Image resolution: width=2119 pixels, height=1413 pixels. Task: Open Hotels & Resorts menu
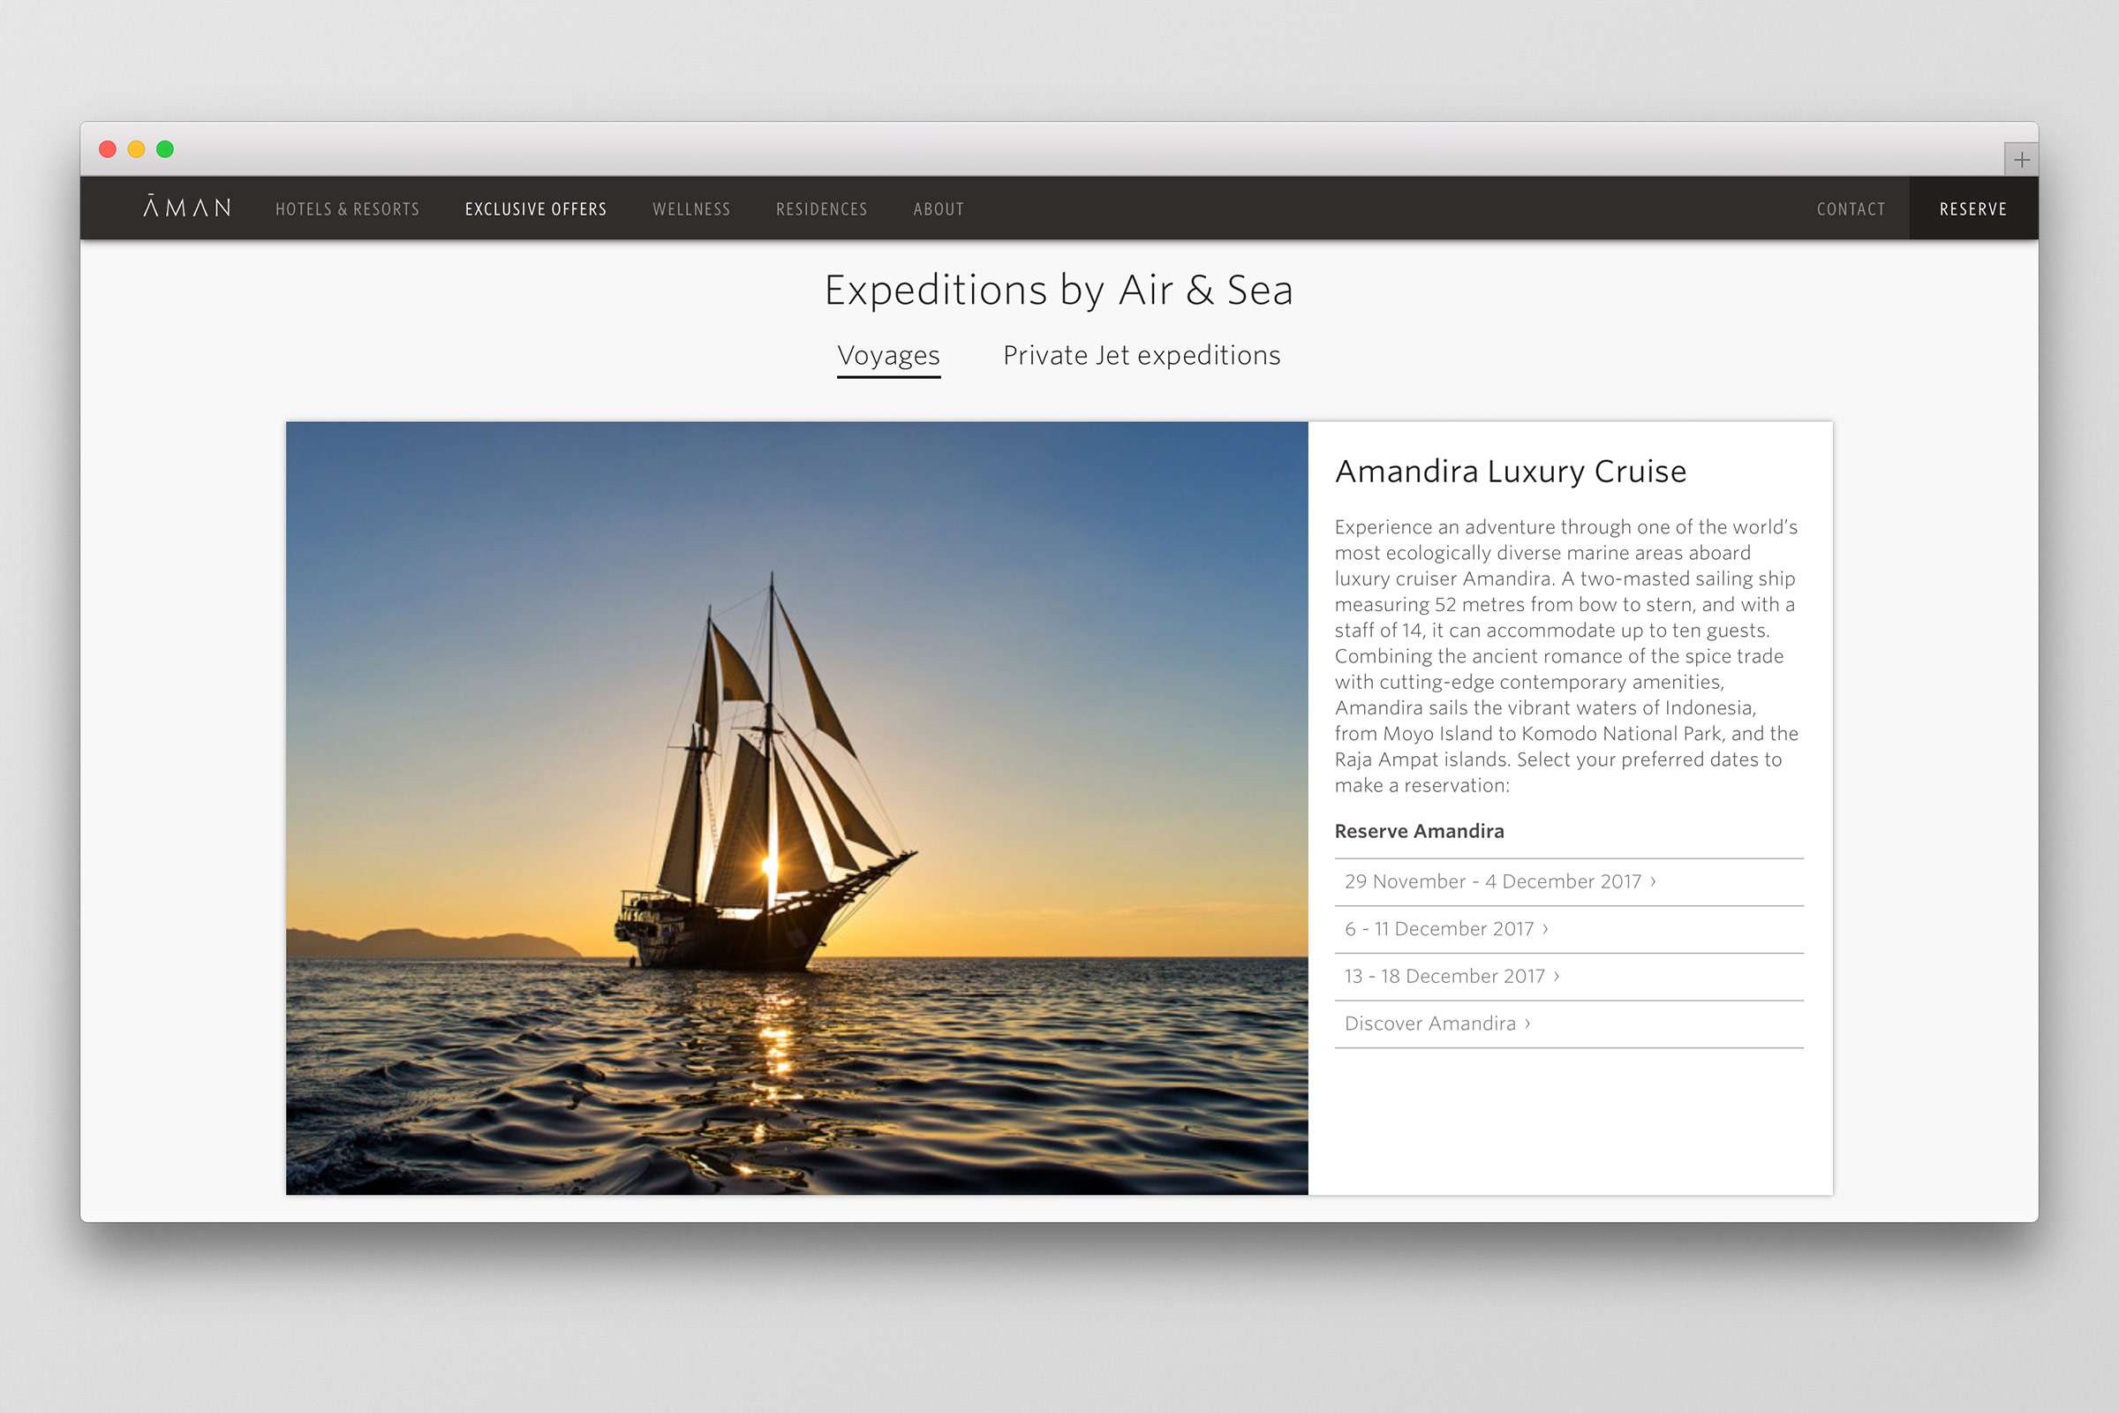347,209
